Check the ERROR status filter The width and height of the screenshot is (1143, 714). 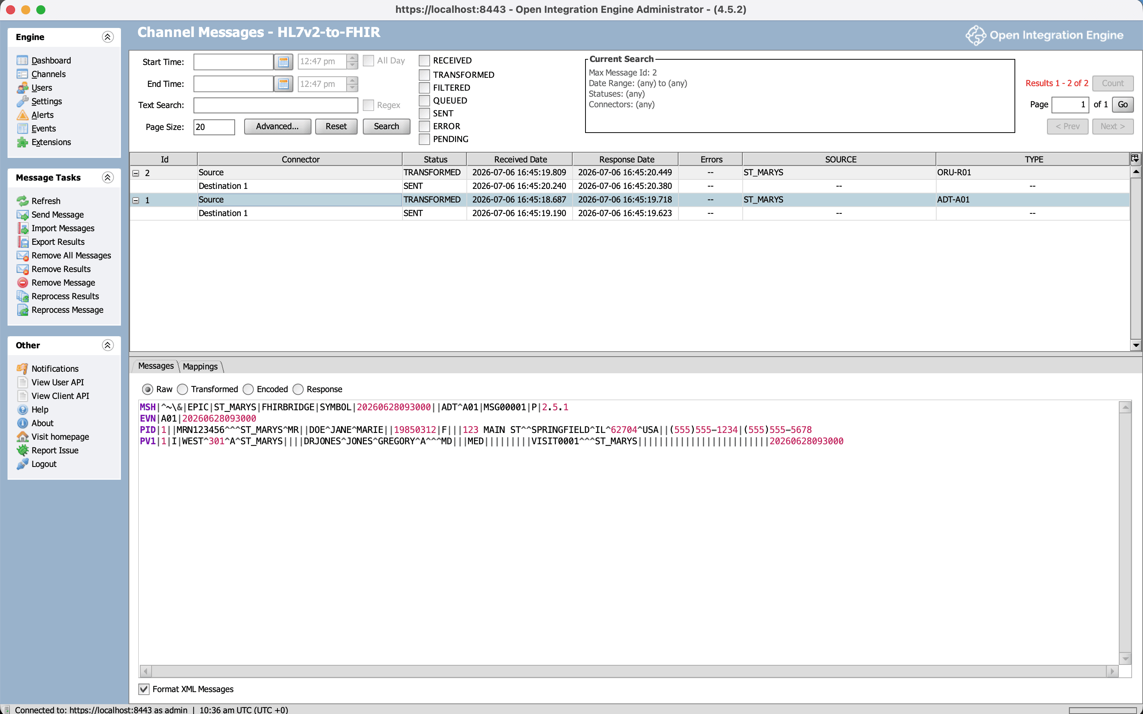424,126
